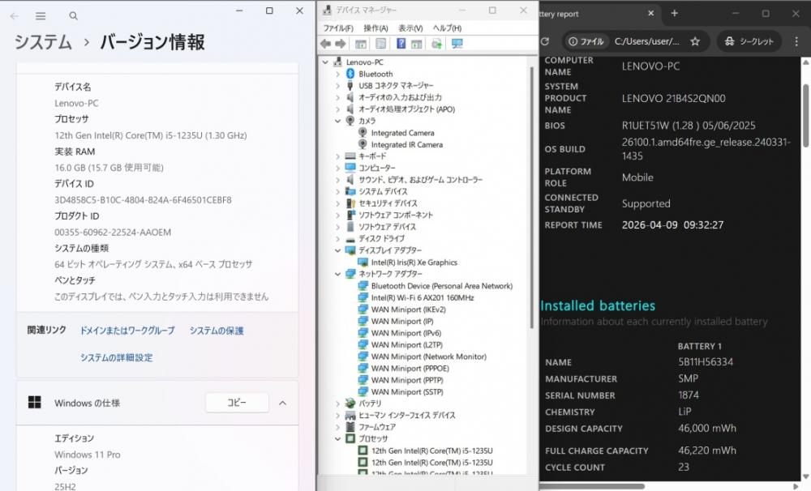Open the Chrome three-dot menu
The width and height of the screenshot is (811, 491).
click(798, 41)
